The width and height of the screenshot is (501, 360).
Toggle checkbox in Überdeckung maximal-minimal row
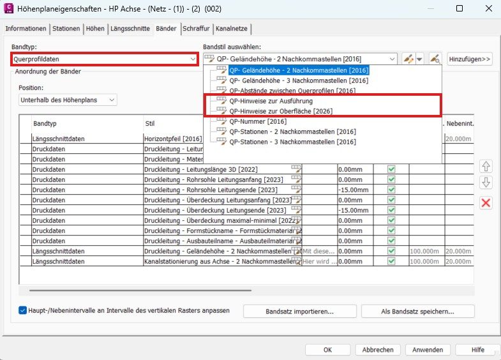[391, 220]
